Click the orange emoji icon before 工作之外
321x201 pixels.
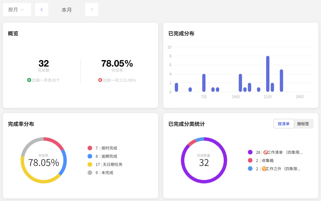264,169
